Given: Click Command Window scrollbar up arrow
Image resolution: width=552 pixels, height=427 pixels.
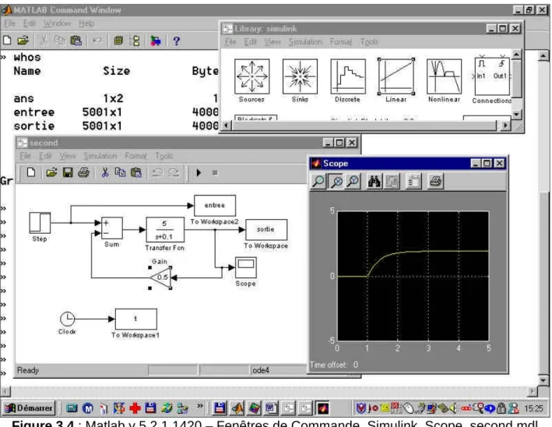Looking at the screenshot, I should (x=543, y=55).
